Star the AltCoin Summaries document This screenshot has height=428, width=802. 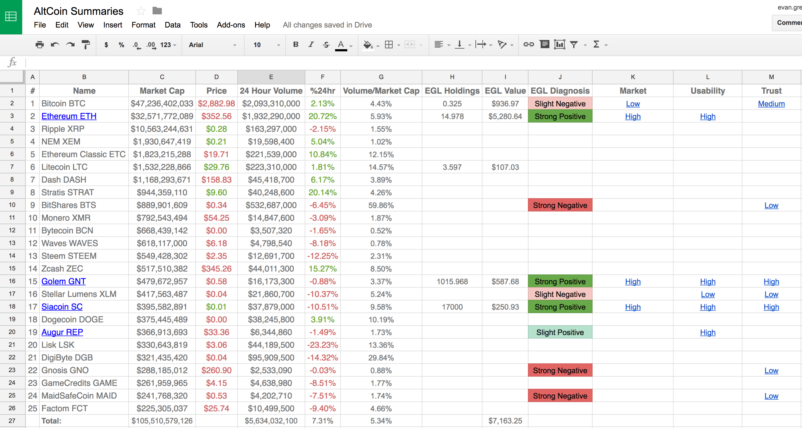[x=141, y=11]
